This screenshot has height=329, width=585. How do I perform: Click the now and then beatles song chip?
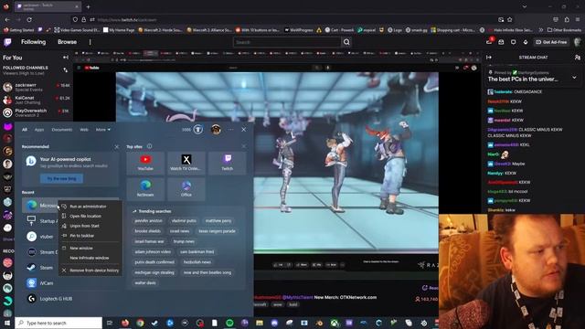click(207, 272)
